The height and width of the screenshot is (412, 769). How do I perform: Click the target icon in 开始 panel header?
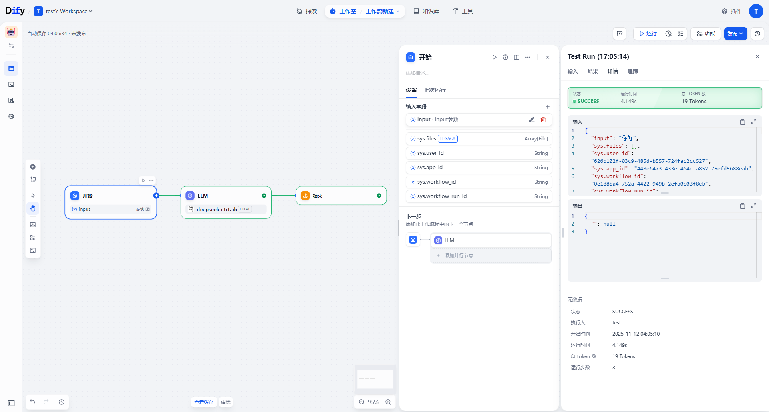(x=505, y=57)
